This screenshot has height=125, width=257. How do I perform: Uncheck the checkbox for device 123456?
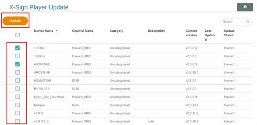17,48
